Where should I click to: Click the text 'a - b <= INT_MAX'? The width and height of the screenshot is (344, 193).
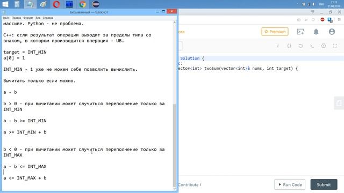[25, 167]
